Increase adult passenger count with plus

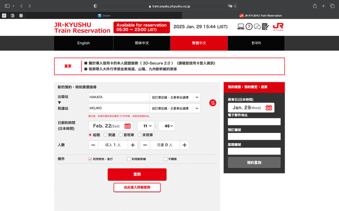(x=132, y=145)
